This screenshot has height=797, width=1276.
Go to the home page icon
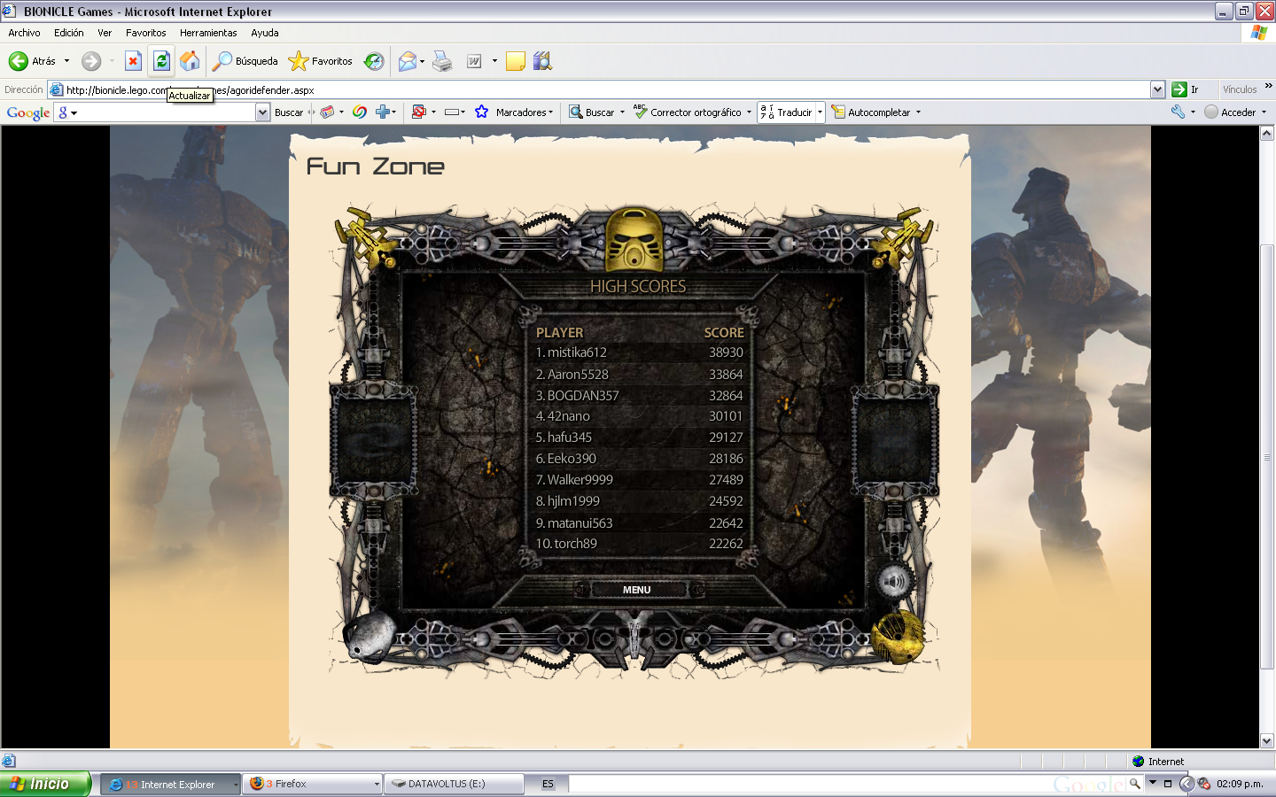point(190,61)
